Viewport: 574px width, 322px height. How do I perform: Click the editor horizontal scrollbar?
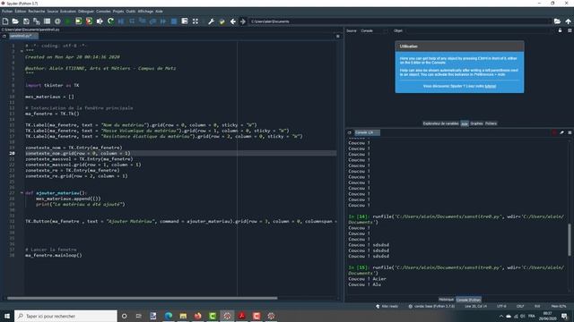point(142,298)
